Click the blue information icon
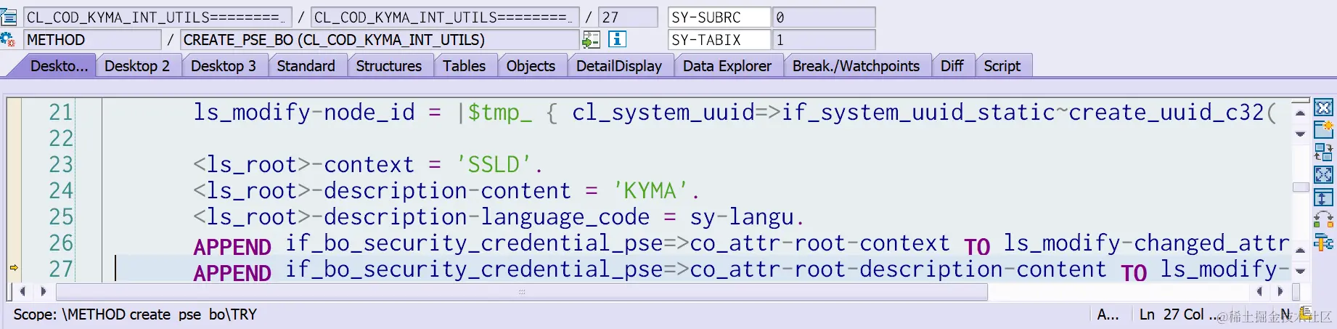The width and height of the screenshot is (1337, 329). pyautogui.click(x=617, y=39)
